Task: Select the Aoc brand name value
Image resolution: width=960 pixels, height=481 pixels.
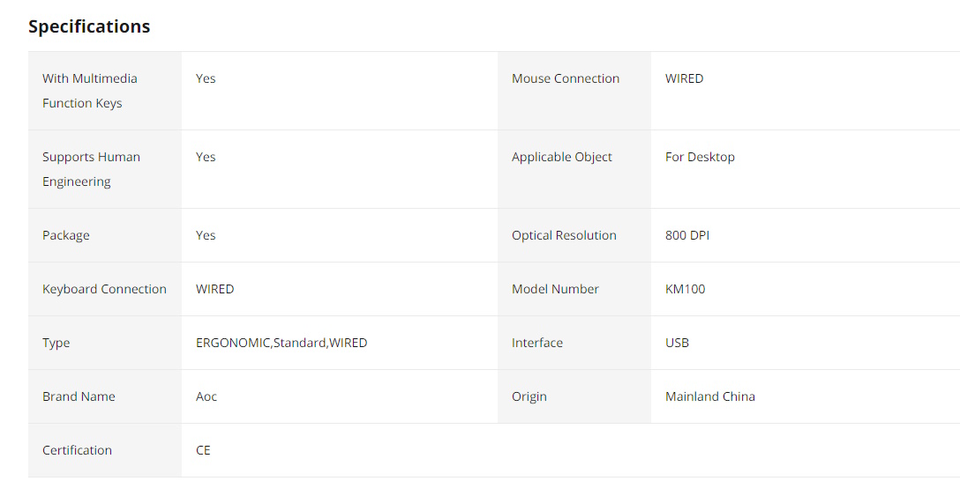Action: tap(206, 396)
